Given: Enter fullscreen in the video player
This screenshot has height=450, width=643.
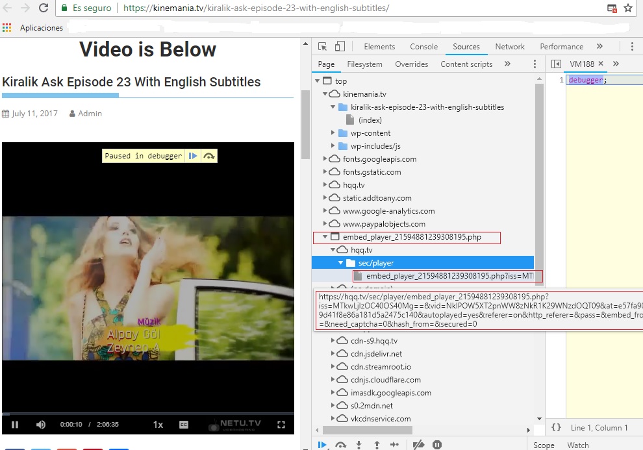Looking at the screenshot, I should point(281,425).
